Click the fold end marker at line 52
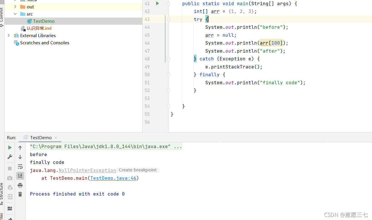 coord(168,90)
